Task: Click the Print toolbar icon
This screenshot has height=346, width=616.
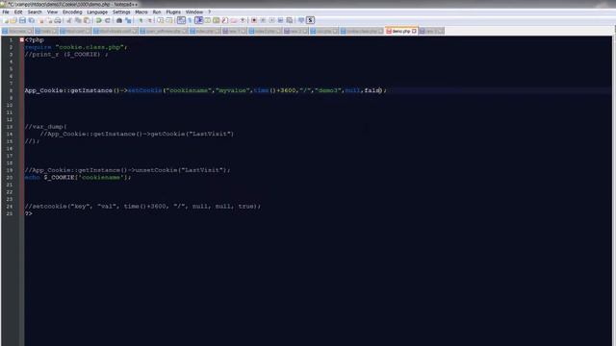Action: (x=58, y=20)
